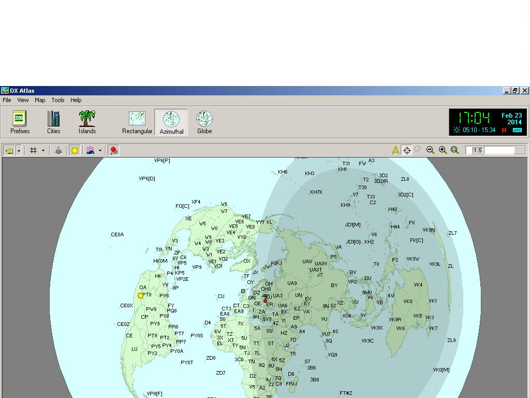The width and height of the screenshot is (530, 398).
Task: Click the grid hash icon
Action: click(33, 150)
